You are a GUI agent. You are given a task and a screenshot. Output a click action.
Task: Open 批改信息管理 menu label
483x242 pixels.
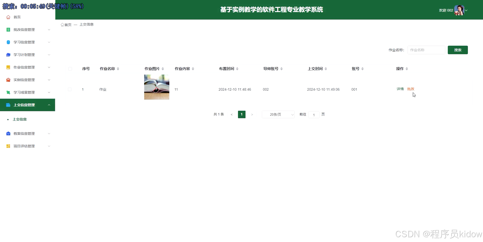click(24, 30)
